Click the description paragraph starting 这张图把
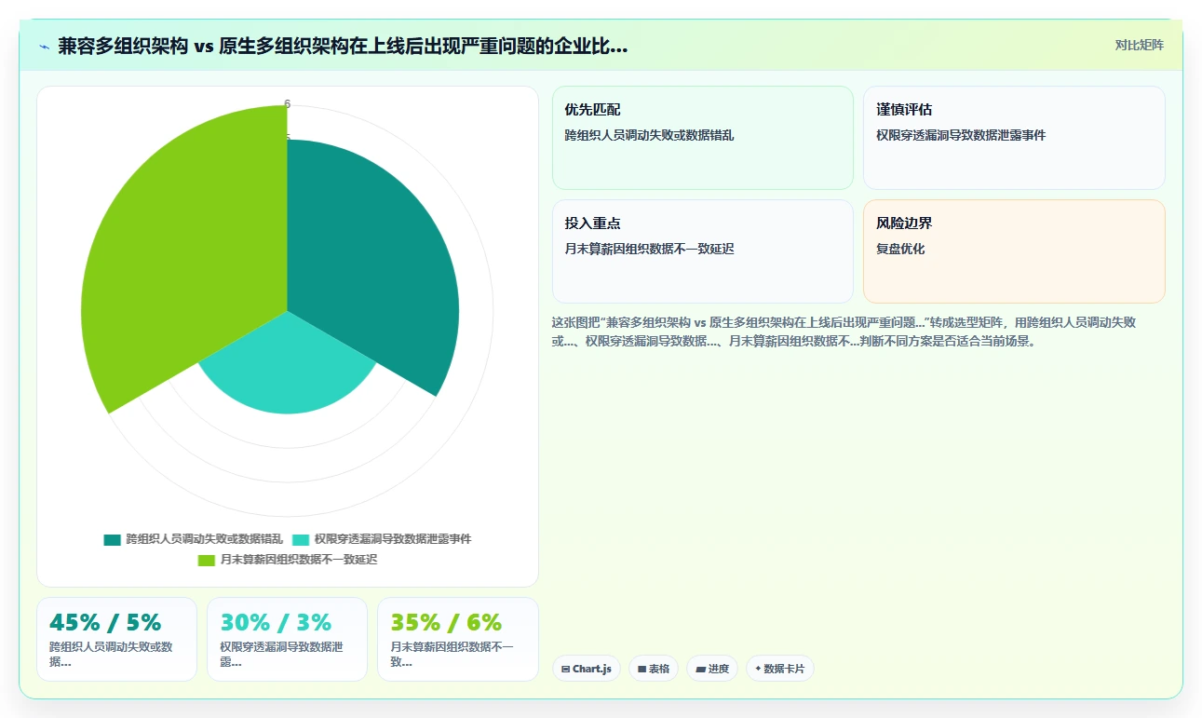 tap(844, 332)
